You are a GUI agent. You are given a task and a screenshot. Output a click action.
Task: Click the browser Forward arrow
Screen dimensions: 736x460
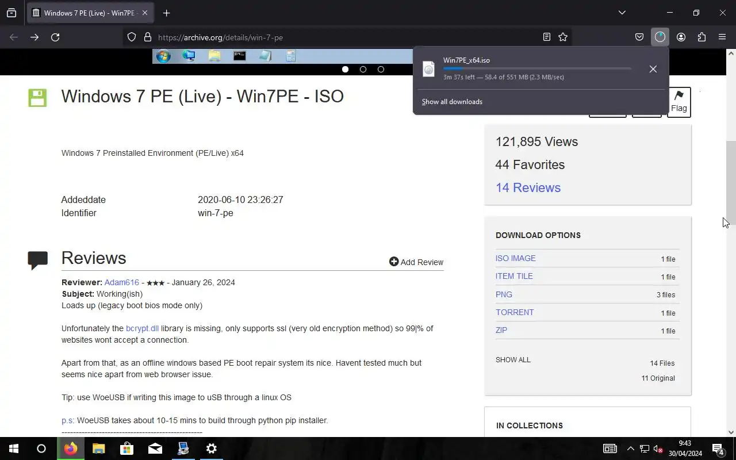pyautogui.click(x=34, y=37)
